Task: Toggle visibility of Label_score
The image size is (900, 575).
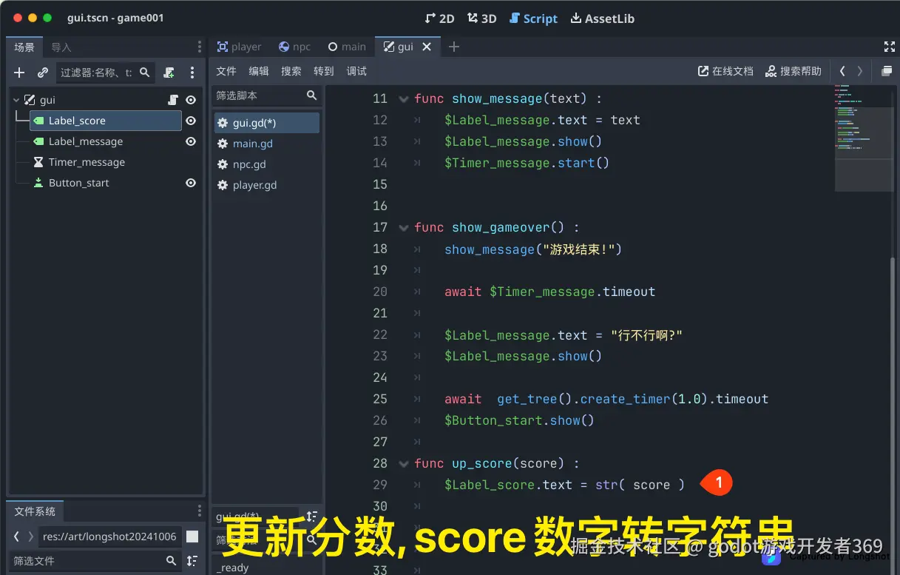Action: [191, 121]
